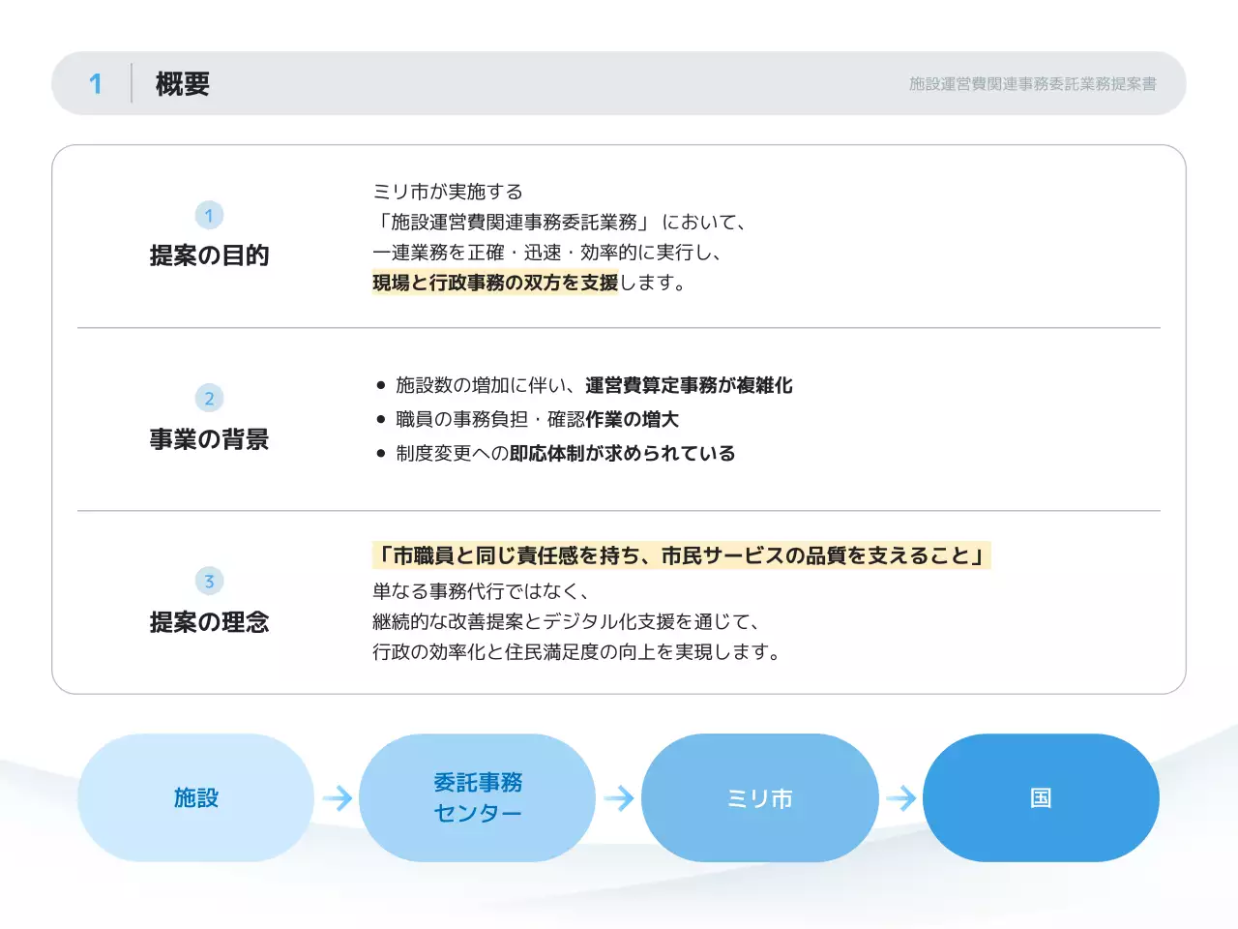The width and height of the screenshot is (1238, 929).
Task: Click the bullet beside 制度変更への即応体制
Action: click(x=382, y=452)
